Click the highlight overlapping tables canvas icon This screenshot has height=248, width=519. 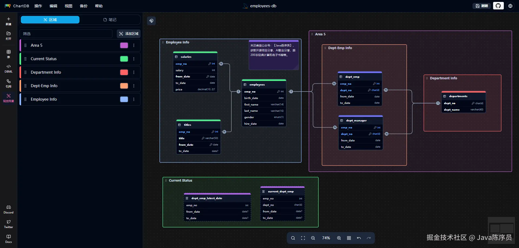click(x=151, y=21)
